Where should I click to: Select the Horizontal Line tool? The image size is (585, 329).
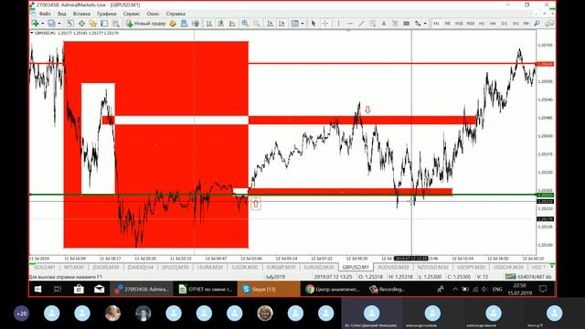click(350, 24)
